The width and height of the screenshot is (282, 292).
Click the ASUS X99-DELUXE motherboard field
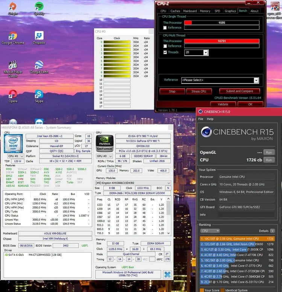[x=55, y=233]
